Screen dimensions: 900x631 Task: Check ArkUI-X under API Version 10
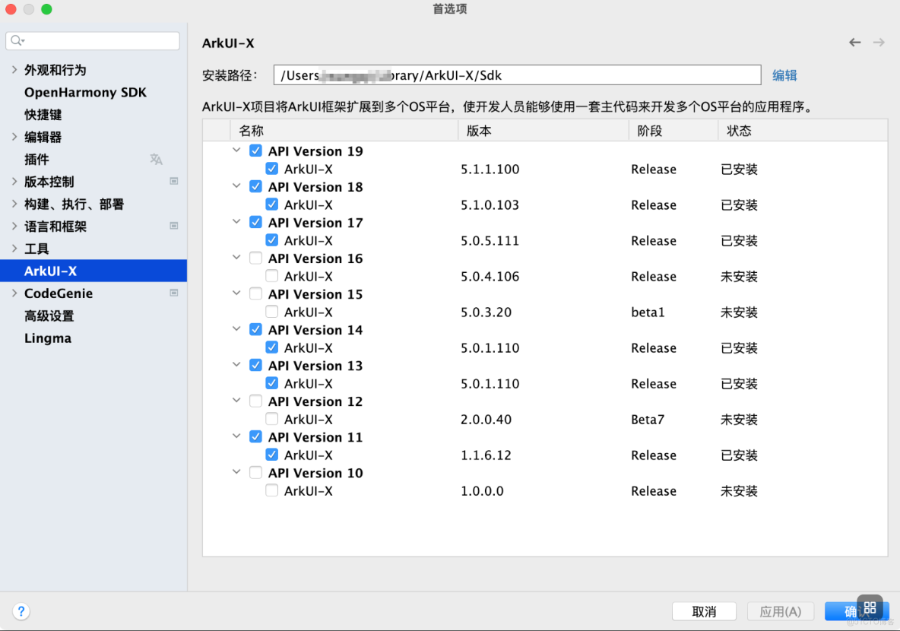coord(271,490)
